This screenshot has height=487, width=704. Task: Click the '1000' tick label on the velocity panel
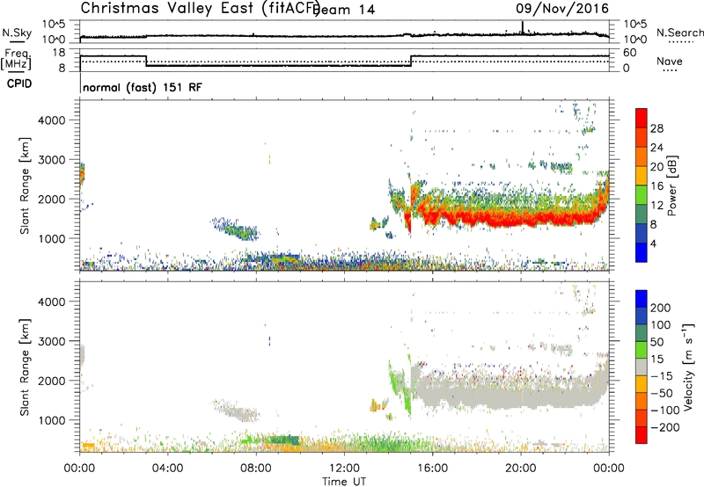(52, 420)
